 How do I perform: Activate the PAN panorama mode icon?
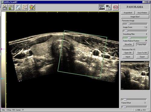point(102,7)
